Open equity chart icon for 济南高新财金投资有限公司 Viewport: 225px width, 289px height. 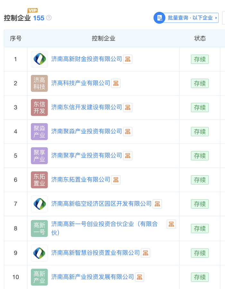pos(128,59)
